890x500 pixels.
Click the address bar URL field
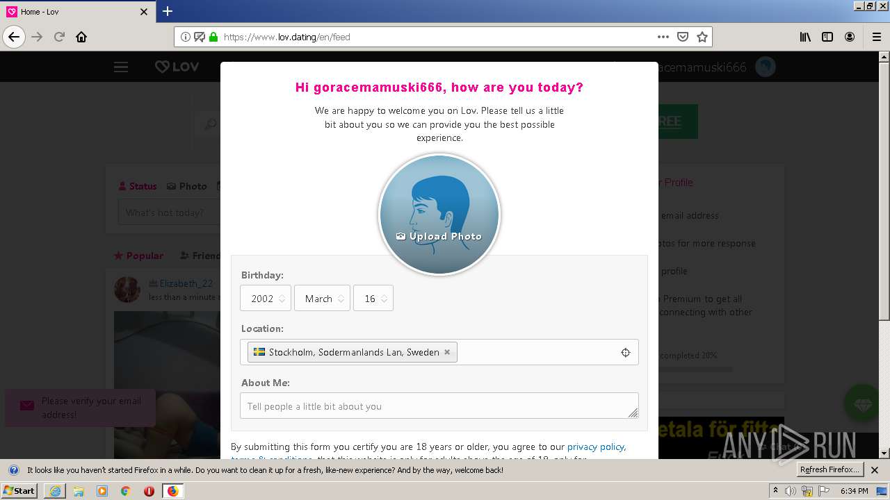click(438, 37)
